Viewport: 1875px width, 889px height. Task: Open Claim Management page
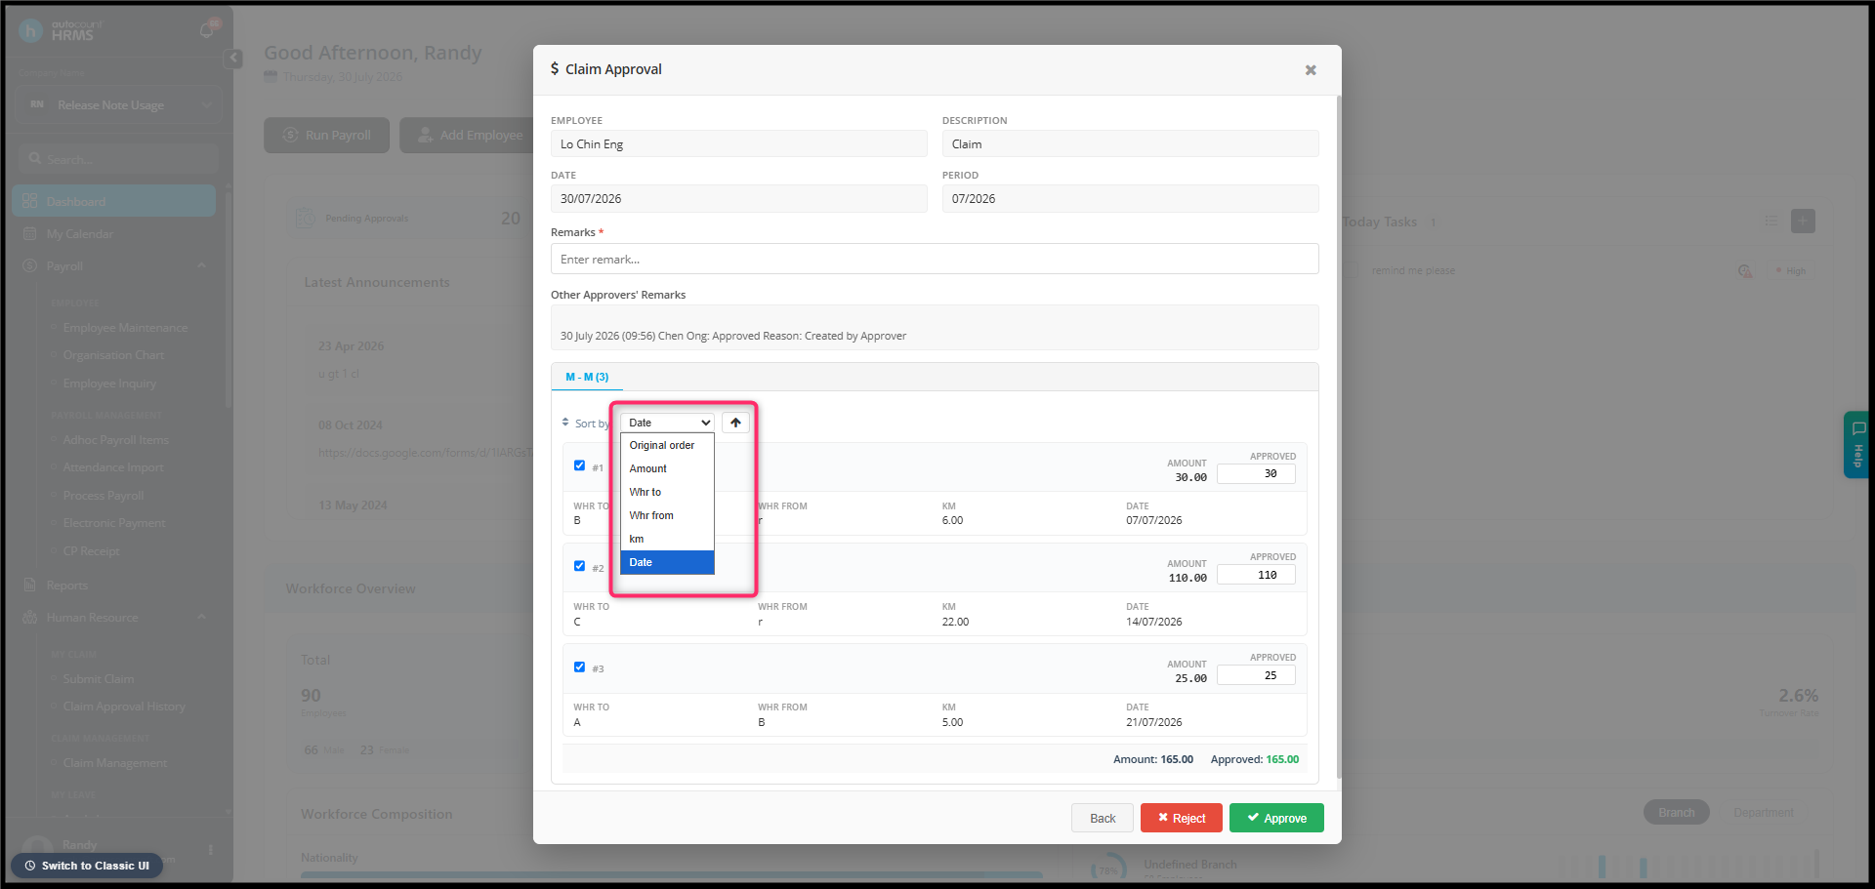115,763
